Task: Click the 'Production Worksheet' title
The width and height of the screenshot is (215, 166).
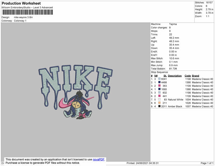Action: (x=21, y=3)
